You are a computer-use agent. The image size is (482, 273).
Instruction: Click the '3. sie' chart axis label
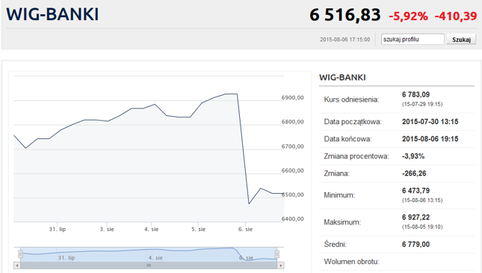click(107, 230)
